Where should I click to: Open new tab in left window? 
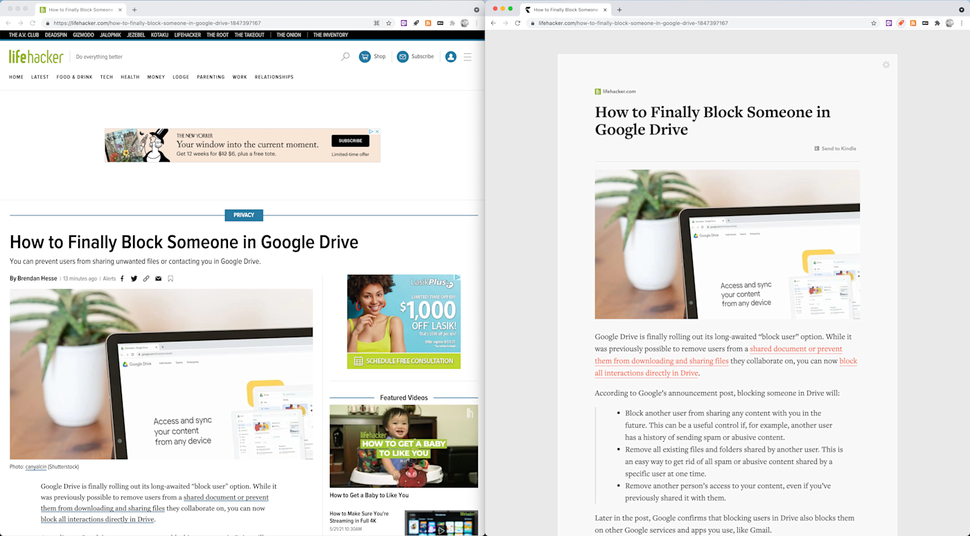[x=134, y=10]
